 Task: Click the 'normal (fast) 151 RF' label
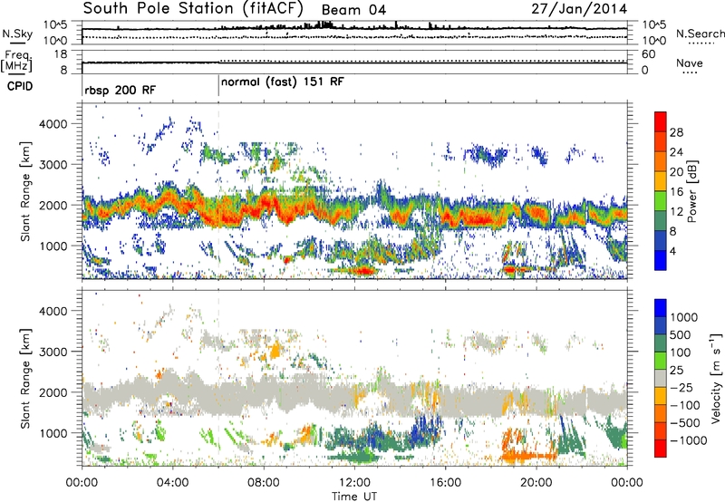pyautogui.click(x=283, y=82)
